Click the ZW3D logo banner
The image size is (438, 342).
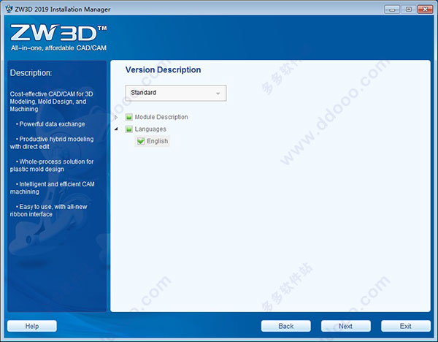click(58, 38)
